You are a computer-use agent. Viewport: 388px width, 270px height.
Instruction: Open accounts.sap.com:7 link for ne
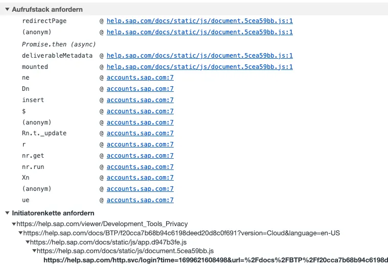tap(140, 78)
